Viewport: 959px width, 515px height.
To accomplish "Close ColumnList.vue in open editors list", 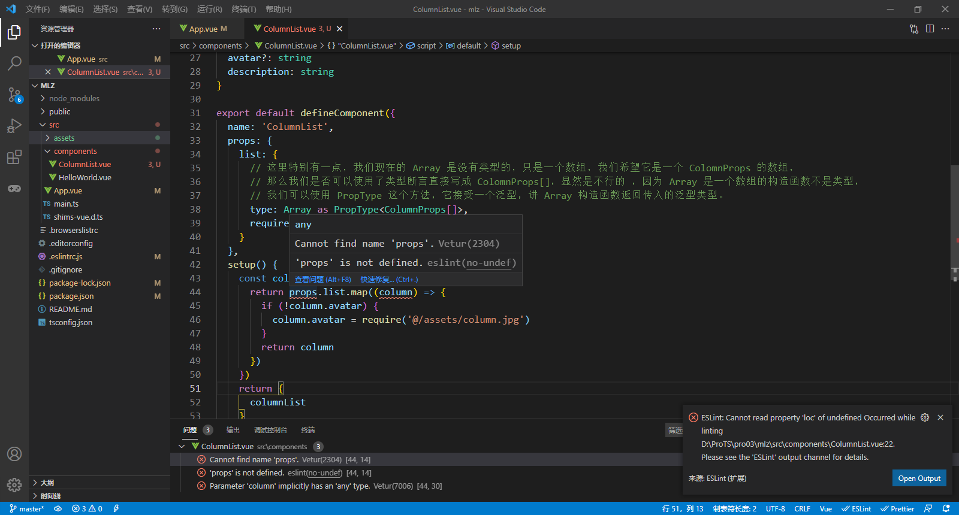I will (48, 72).
